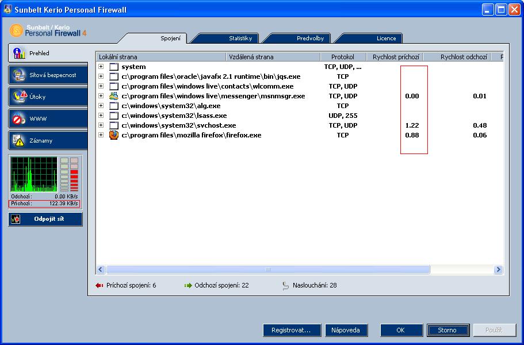The height and width of the screenshot is (345, 524).
Task: Open the Útoky attacks section
Action: pyautogui.click(x=48, y=97)
